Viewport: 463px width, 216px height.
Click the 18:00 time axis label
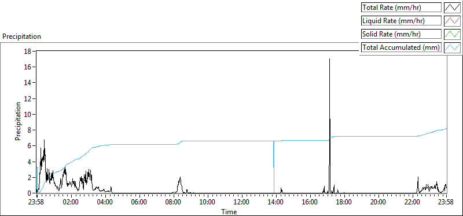click(344, 203)
